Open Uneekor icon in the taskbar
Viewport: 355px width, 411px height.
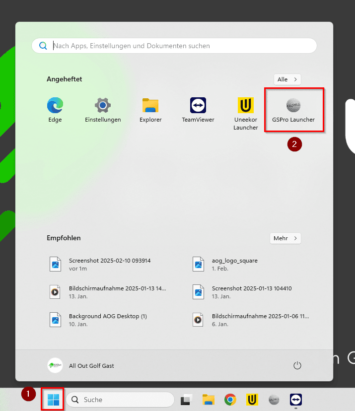tap(252, 400)
